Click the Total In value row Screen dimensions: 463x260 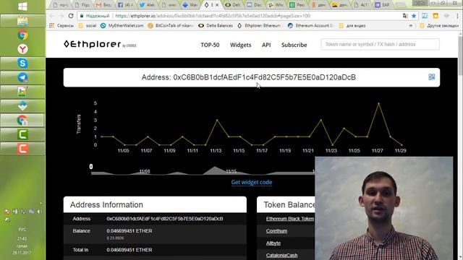(155, 250)
